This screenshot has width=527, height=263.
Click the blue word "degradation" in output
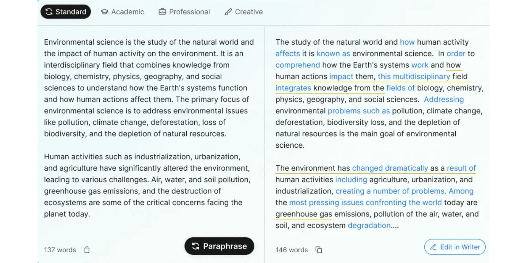point(369,225)
